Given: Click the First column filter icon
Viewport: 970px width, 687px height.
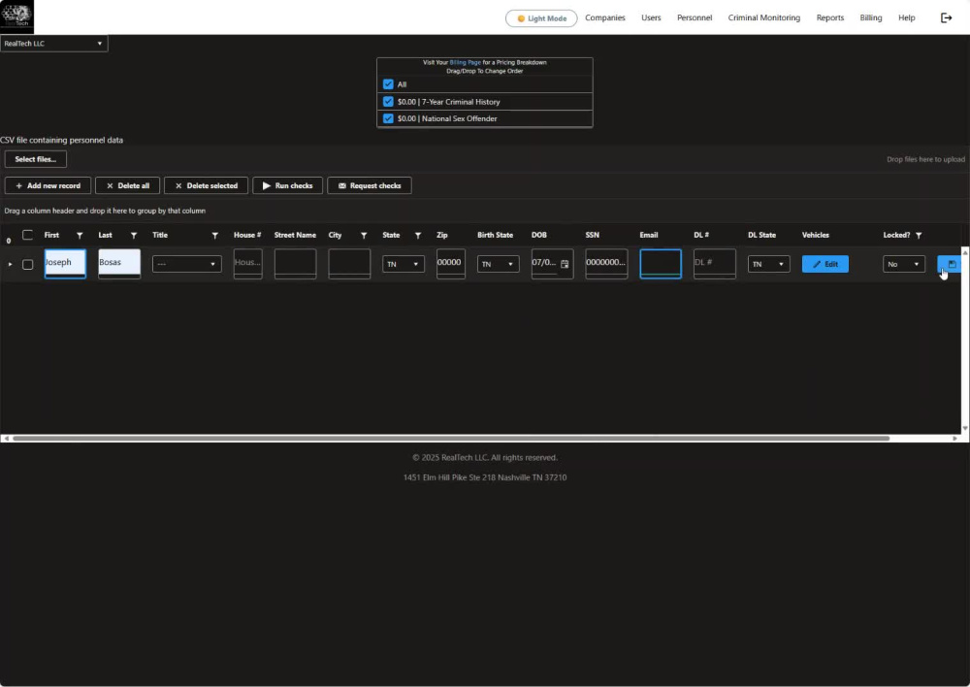Looking at the screenshot, I should point(80,235).
